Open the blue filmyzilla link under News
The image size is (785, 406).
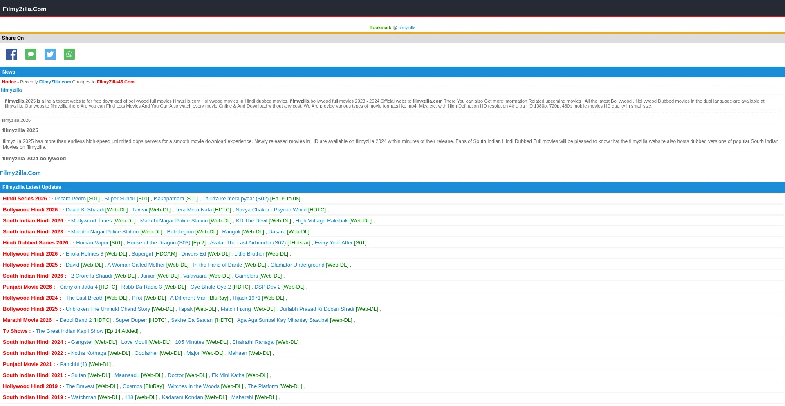coord(11,90)
